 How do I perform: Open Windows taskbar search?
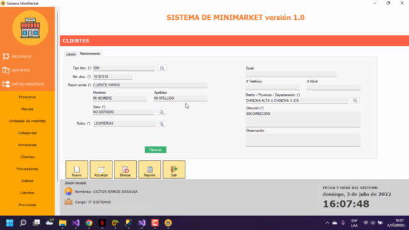[23, 223]
